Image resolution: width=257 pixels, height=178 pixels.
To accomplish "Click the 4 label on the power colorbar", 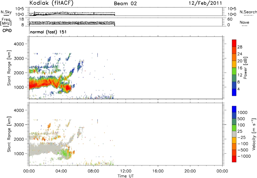I will click(x=238, y=89).
